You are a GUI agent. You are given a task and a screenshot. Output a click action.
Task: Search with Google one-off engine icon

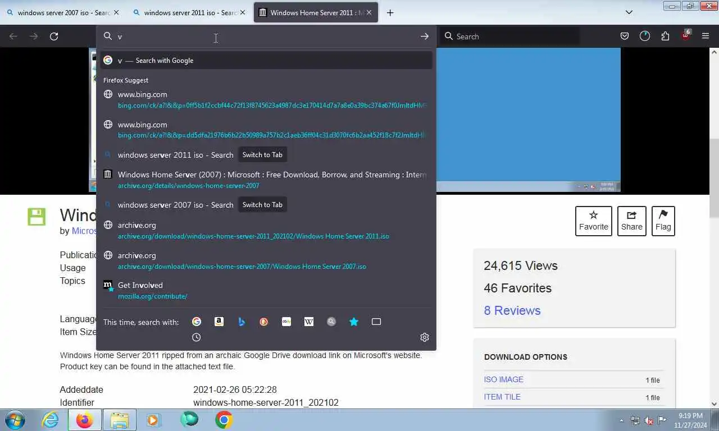pyautogui.click(x=197, y=322)
